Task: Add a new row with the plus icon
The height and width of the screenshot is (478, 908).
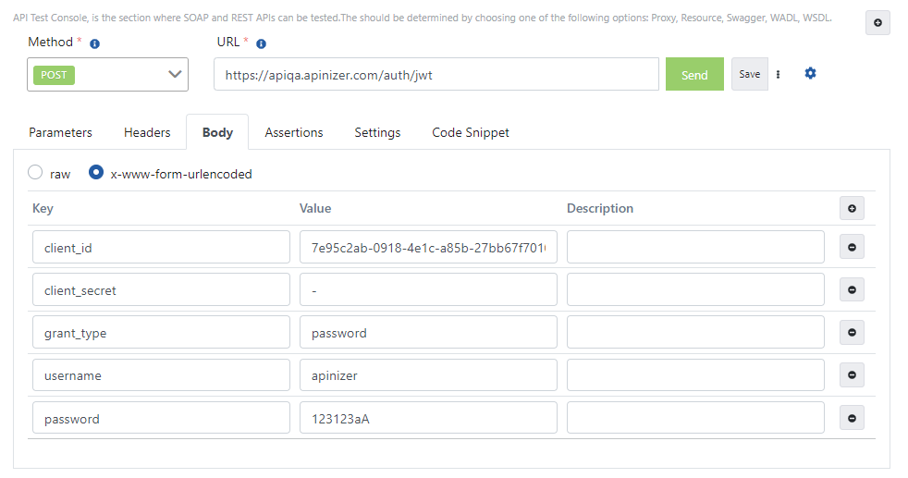Action: [x=852, y=209]
